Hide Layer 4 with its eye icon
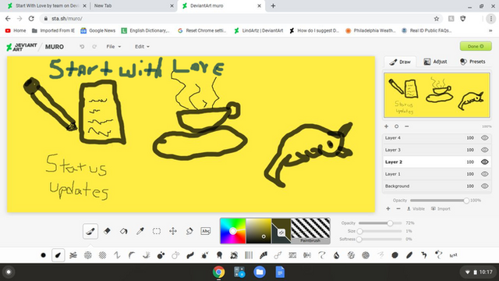The image size is (499, 281). click(484, 138)
